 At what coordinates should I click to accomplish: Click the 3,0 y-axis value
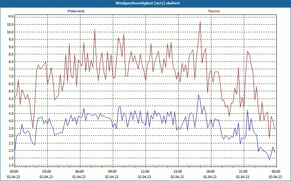[11, 135]
